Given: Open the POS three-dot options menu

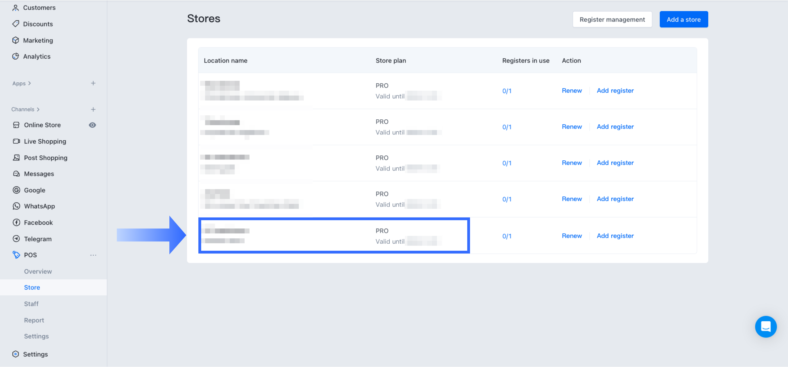Looking at the screenshot, I should pos(93,255).
